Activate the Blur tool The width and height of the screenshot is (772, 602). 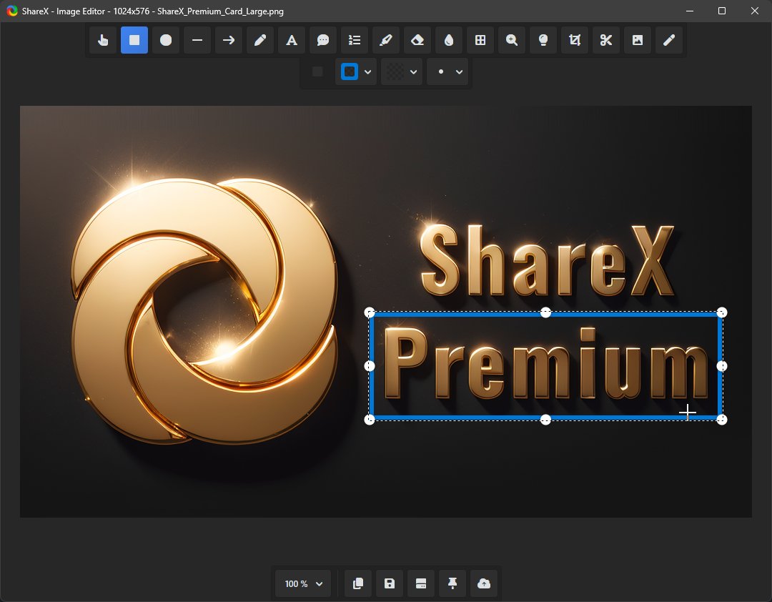(x=448, y=40)
